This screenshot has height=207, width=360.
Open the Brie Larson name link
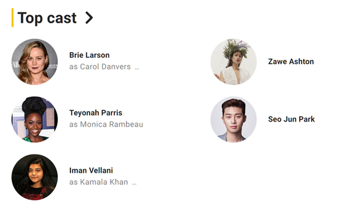[x=89, y=55]
